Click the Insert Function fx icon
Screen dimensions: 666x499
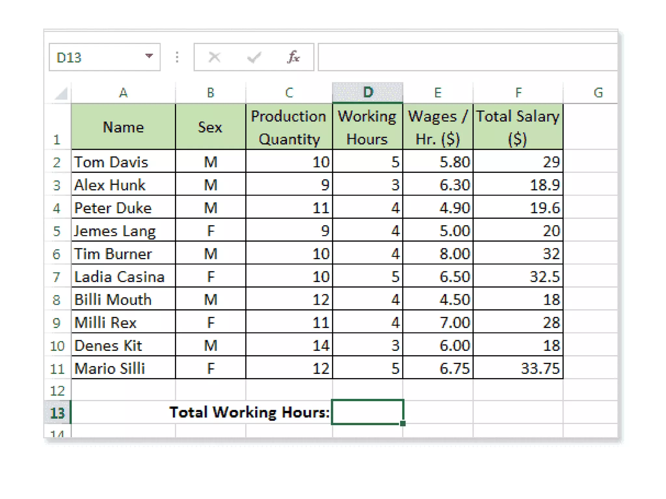(293, 57)
